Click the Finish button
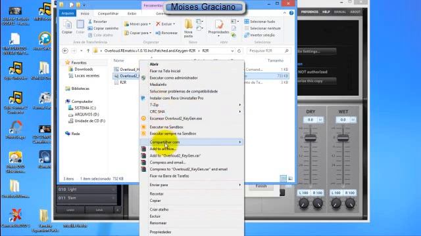The height and width of the screenshot is (236, 421). point(261,186)
